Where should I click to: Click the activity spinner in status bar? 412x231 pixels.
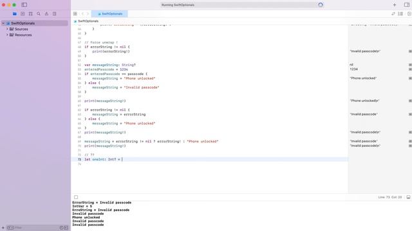321,4
